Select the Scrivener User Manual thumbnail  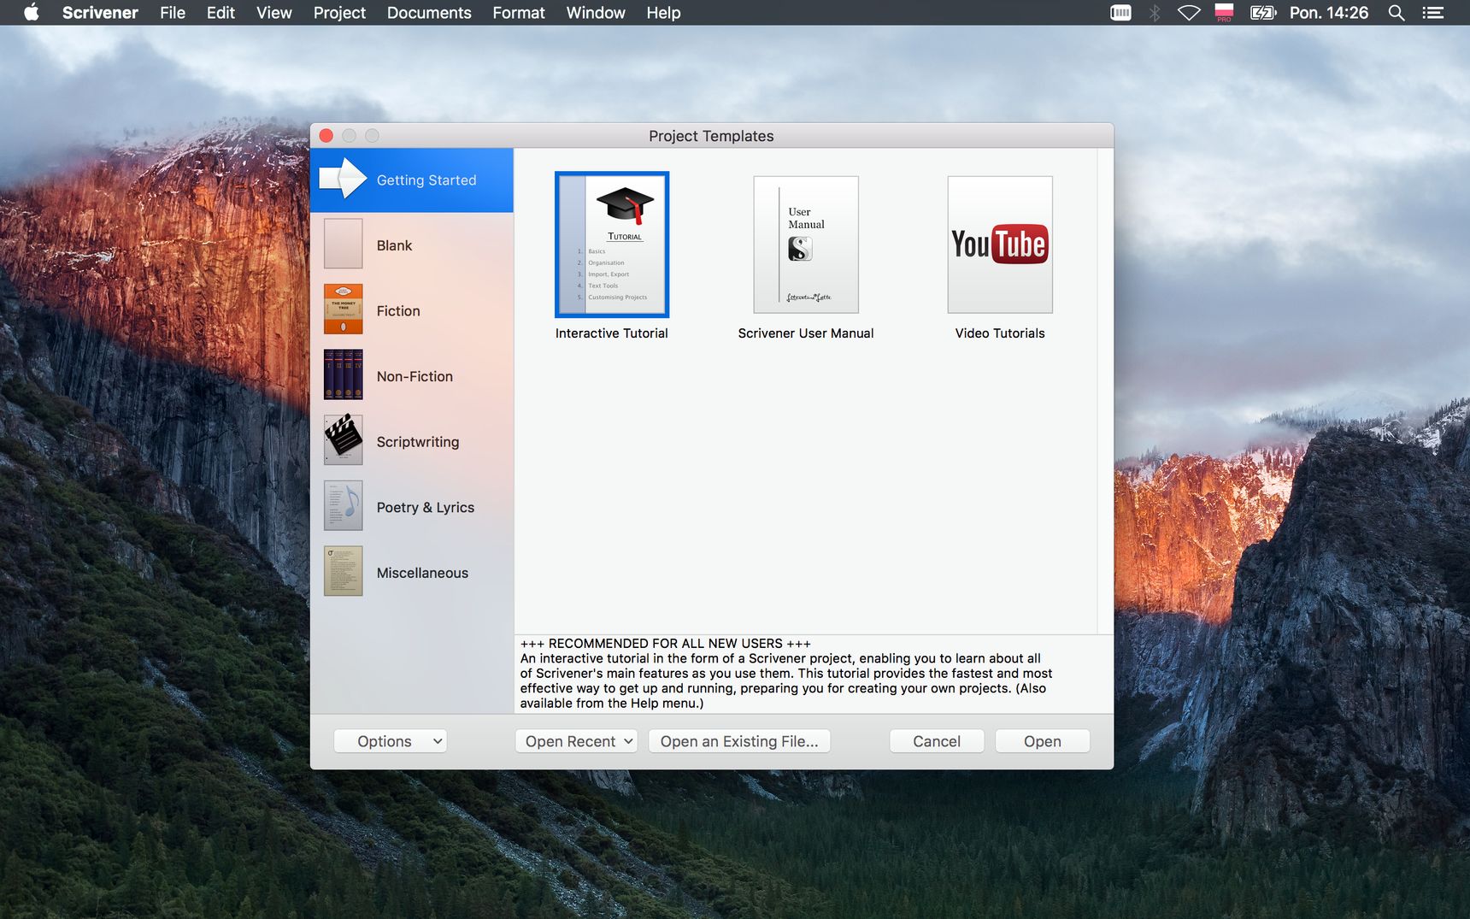coord(806,244)
